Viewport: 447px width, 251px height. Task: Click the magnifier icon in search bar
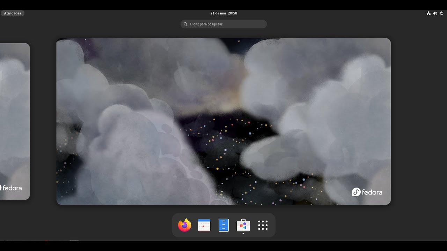pos(186,24)
